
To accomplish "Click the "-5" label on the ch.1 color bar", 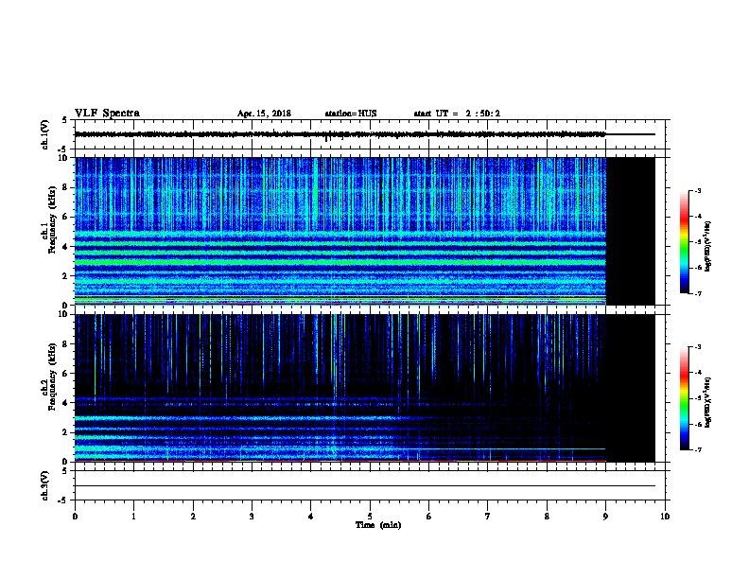I will click(x=697, y=242).
